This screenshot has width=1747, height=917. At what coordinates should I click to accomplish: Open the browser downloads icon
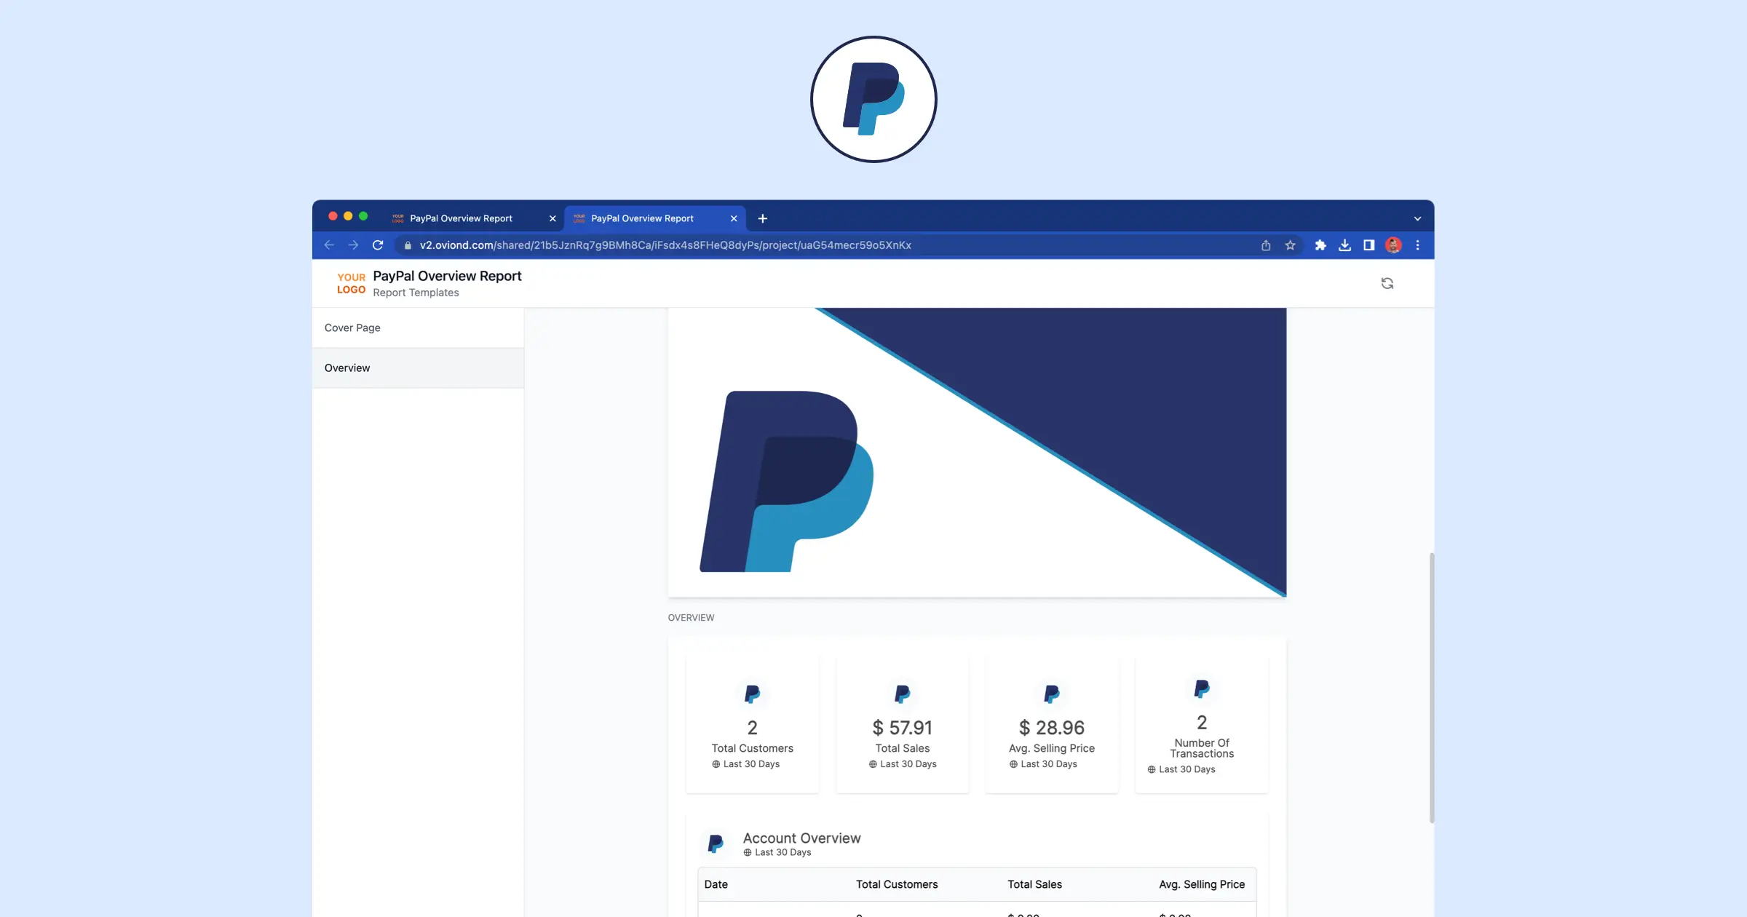pyautogui.click(x=1344, y=245)
